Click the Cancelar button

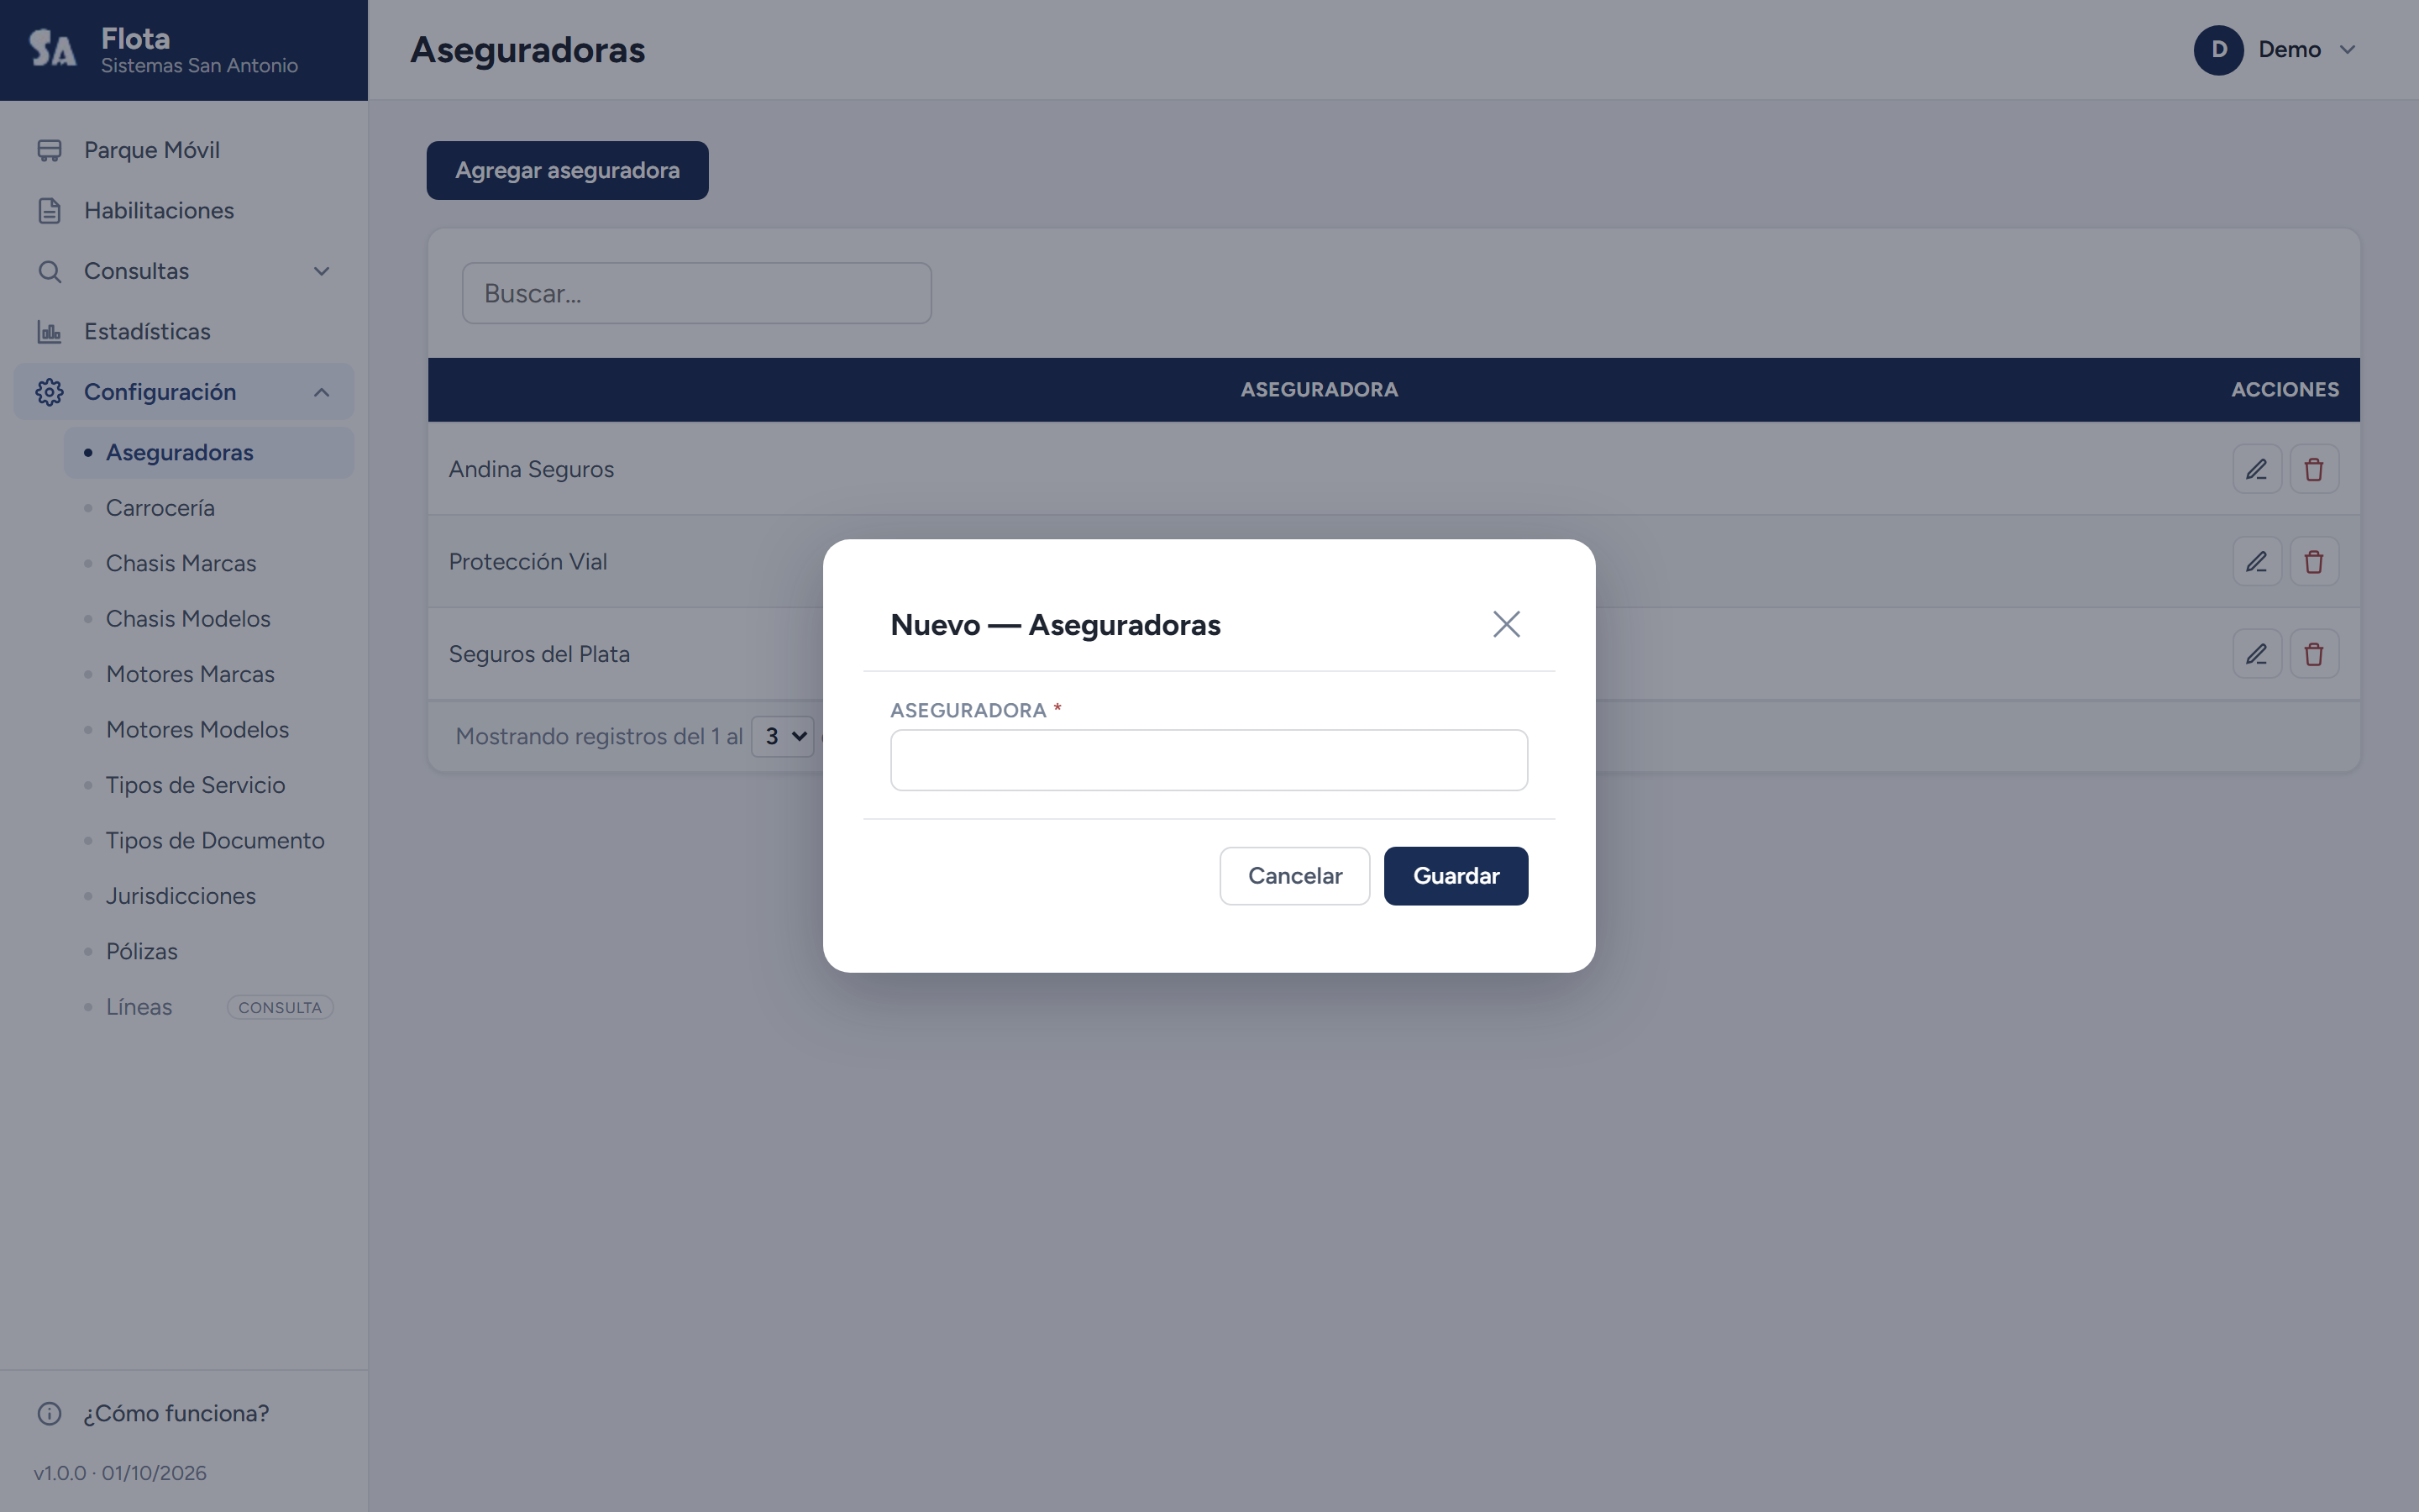coord(1294,876)
